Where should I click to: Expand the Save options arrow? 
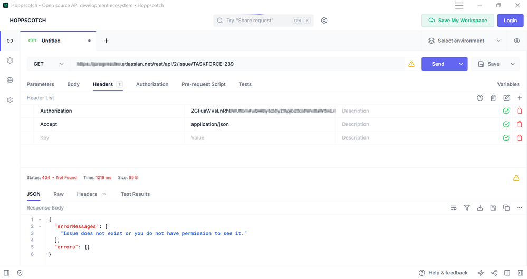pyautogui.click(x=513, y=64)
